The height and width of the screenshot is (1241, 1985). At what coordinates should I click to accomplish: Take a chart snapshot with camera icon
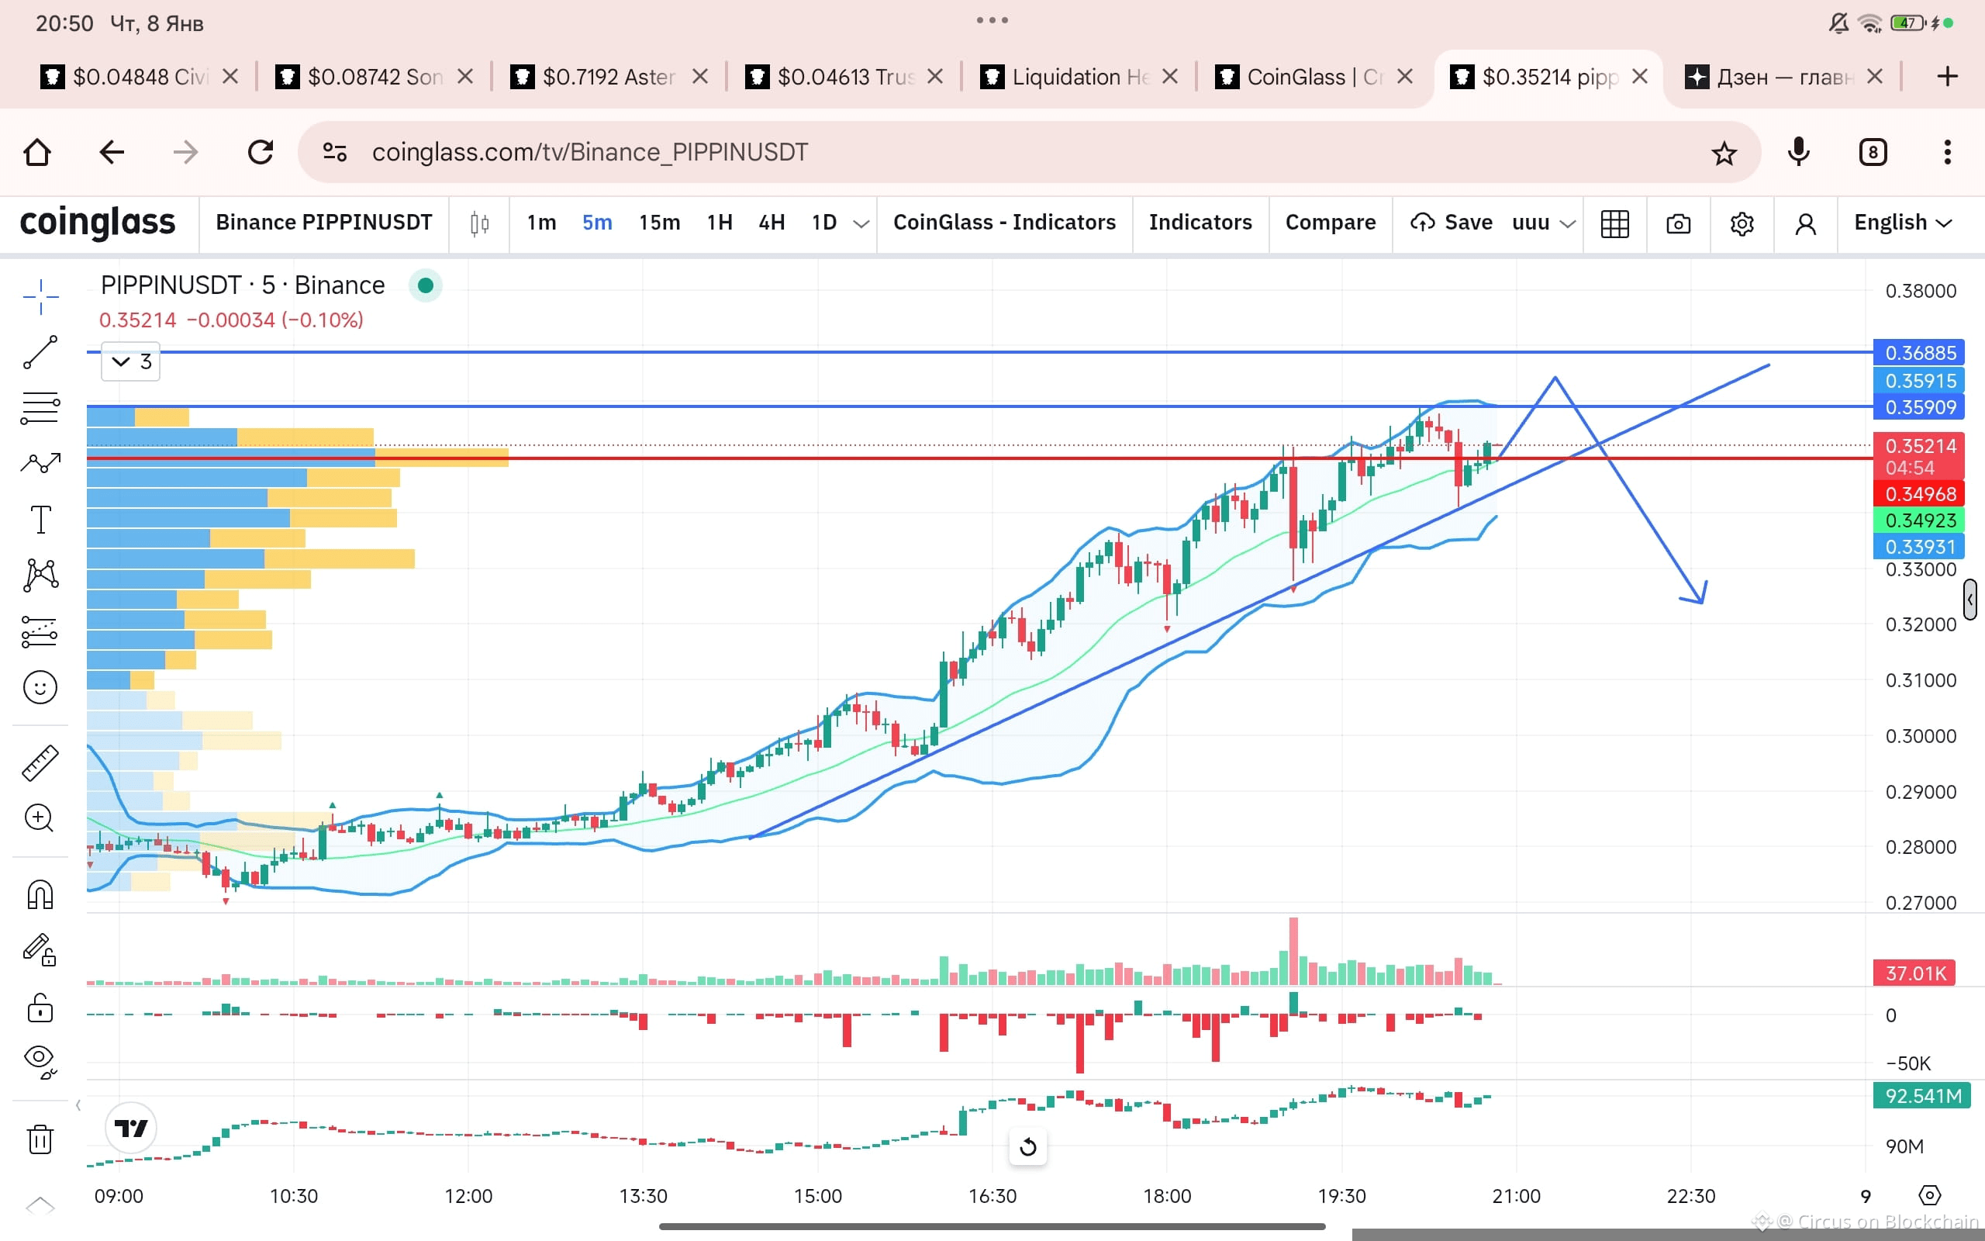(x=1678, y=223)
